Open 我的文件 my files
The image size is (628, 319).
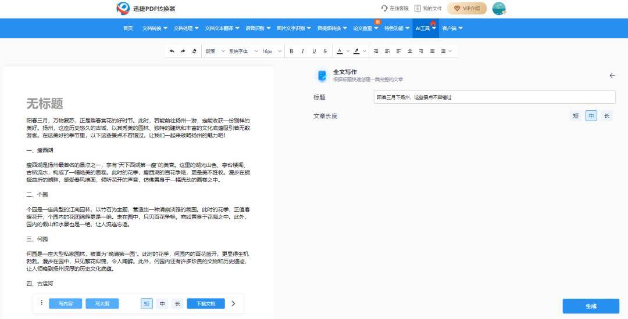428,8
